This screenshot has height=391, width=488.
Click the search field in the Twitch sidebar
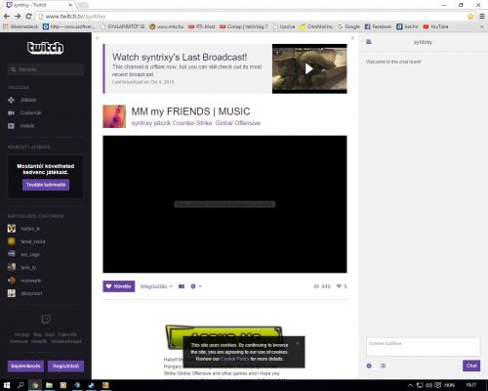coord(46,69)
